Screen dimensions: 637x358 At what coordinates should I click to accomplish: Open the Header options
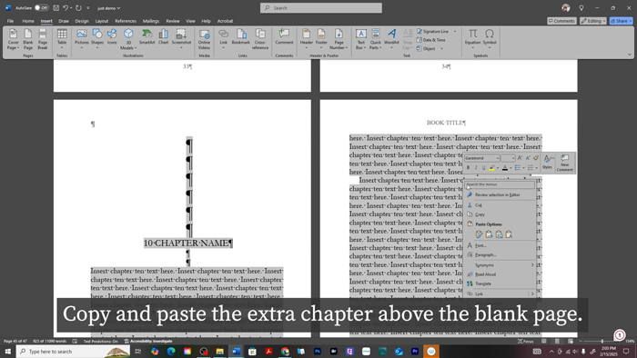(x=307, y=39)
